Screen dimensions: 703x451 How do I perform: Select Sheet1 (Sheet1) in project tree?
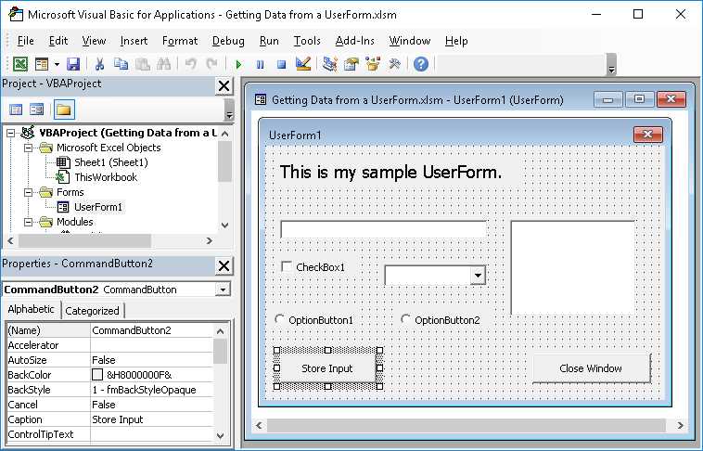(x=110, y=162)
